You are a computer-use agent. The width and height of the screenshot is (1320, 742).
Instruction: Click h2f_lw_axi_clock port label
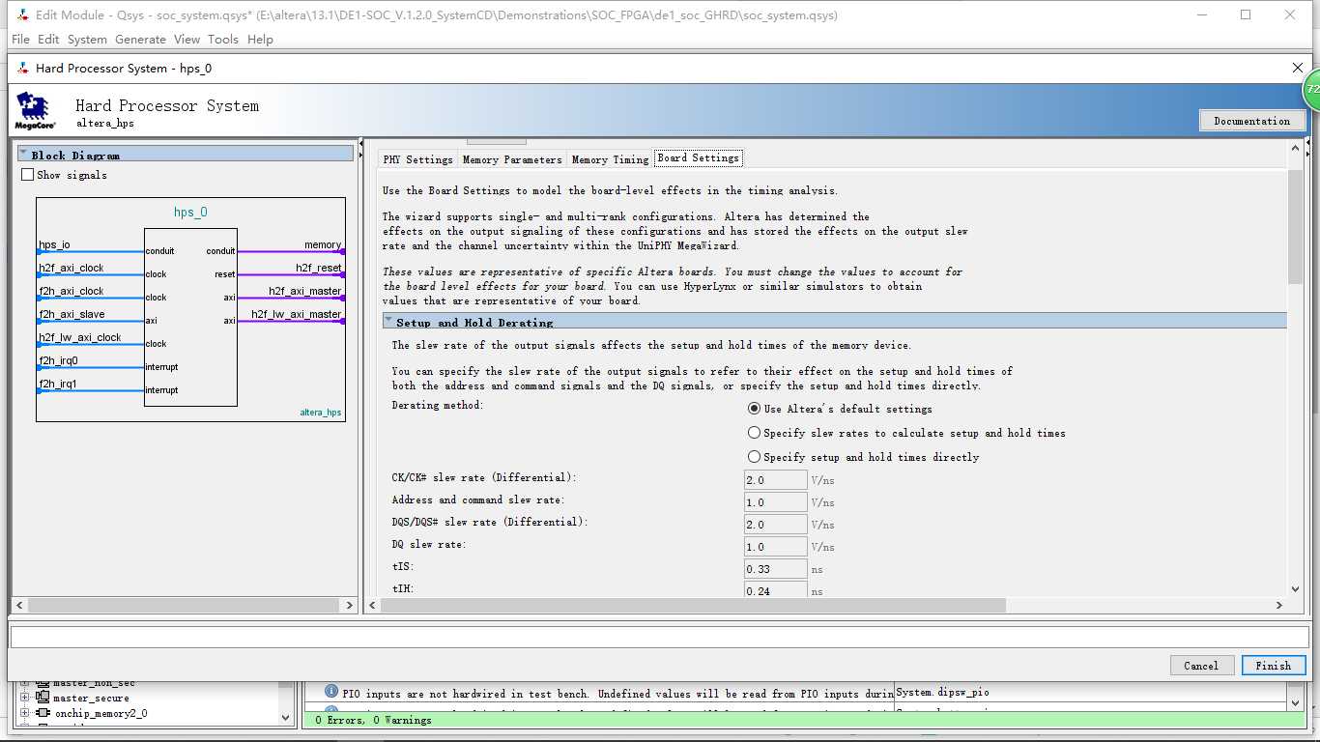point(80,337)
